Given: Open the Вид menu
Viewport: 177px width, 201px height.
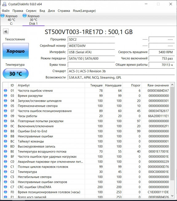Looking at the screenshot, I should (x=42, y=11).
